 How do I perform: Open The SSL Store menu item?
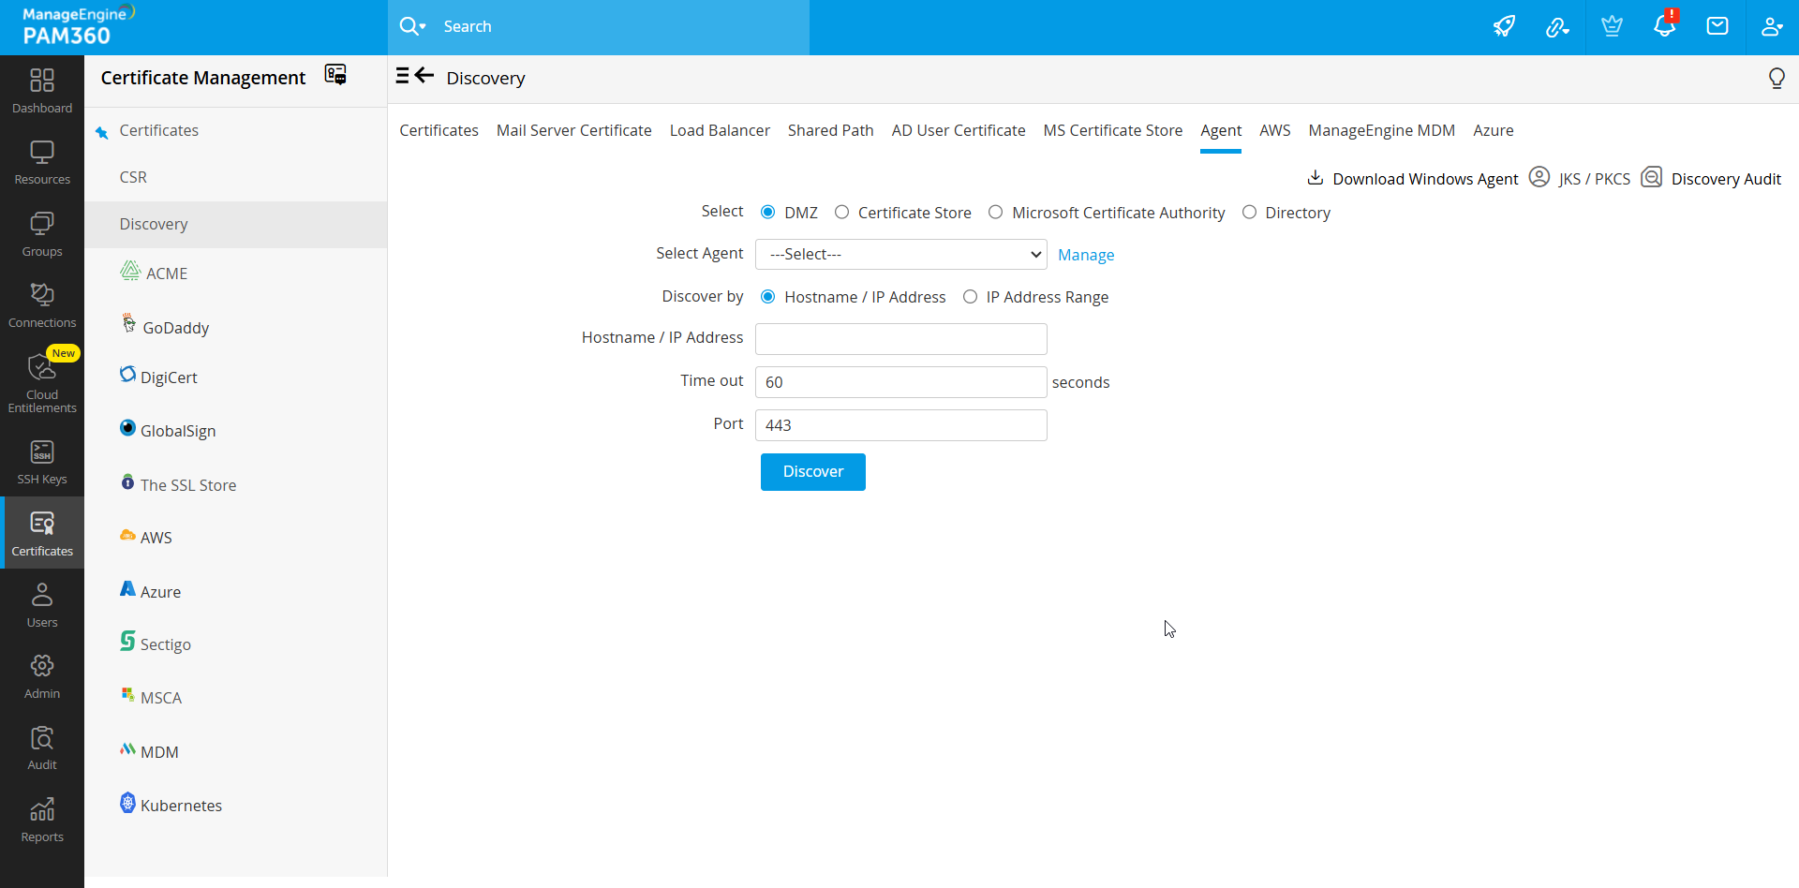[188, 485]
